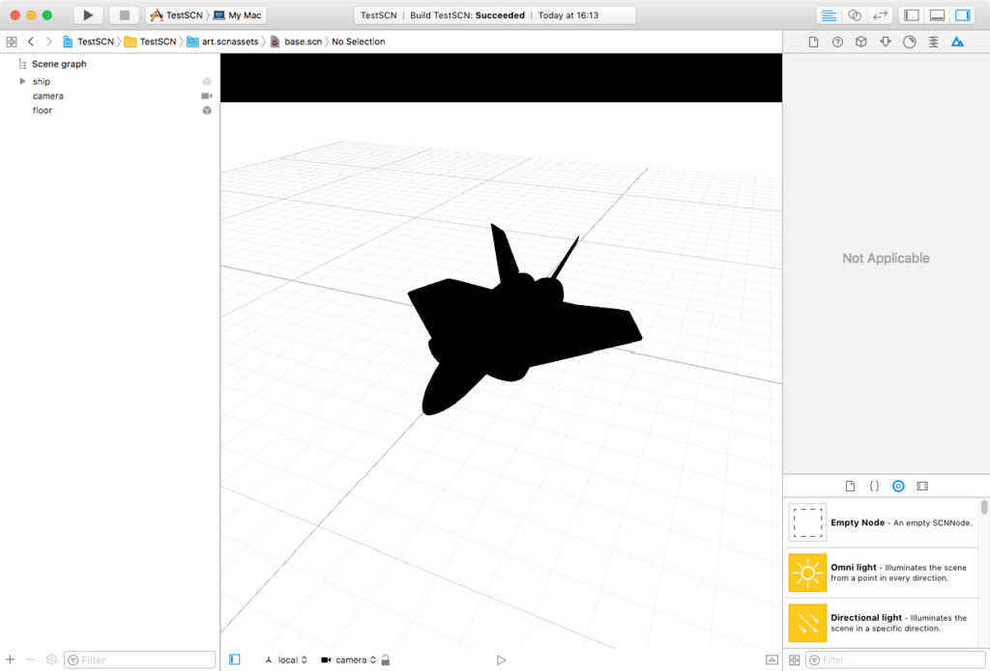This screenshot has width=990, height=671.
Task: Expand the ship node
Action: 23,81
